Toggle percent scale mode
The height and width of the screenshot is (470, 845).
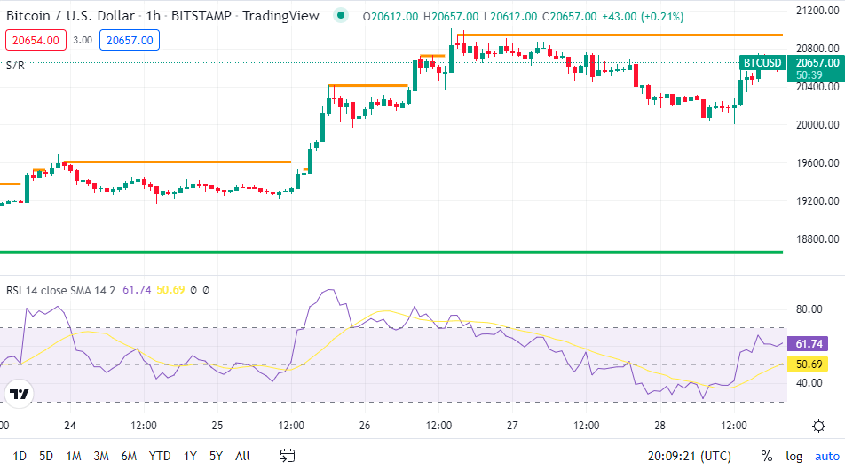(x=766, y=456)
